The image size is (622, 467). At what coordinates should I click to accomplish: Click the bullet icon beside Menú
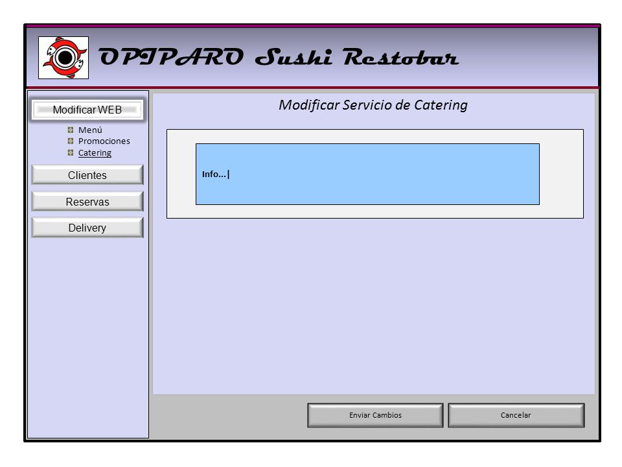71,130
